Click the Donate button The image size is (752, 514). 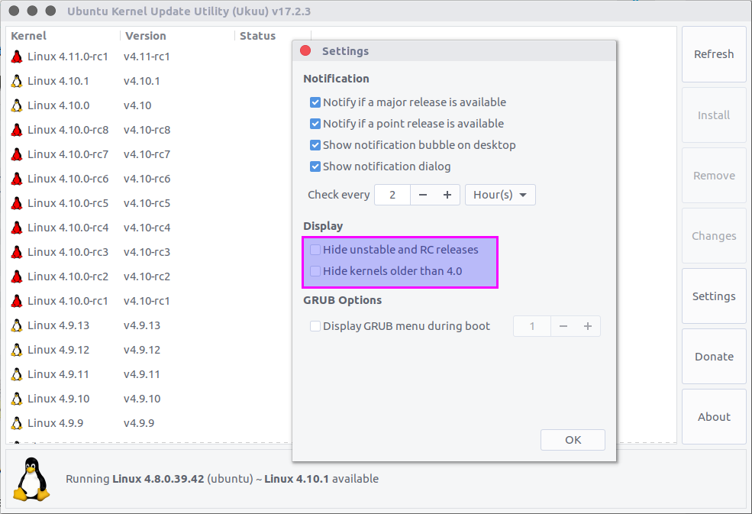click(714, 357)
